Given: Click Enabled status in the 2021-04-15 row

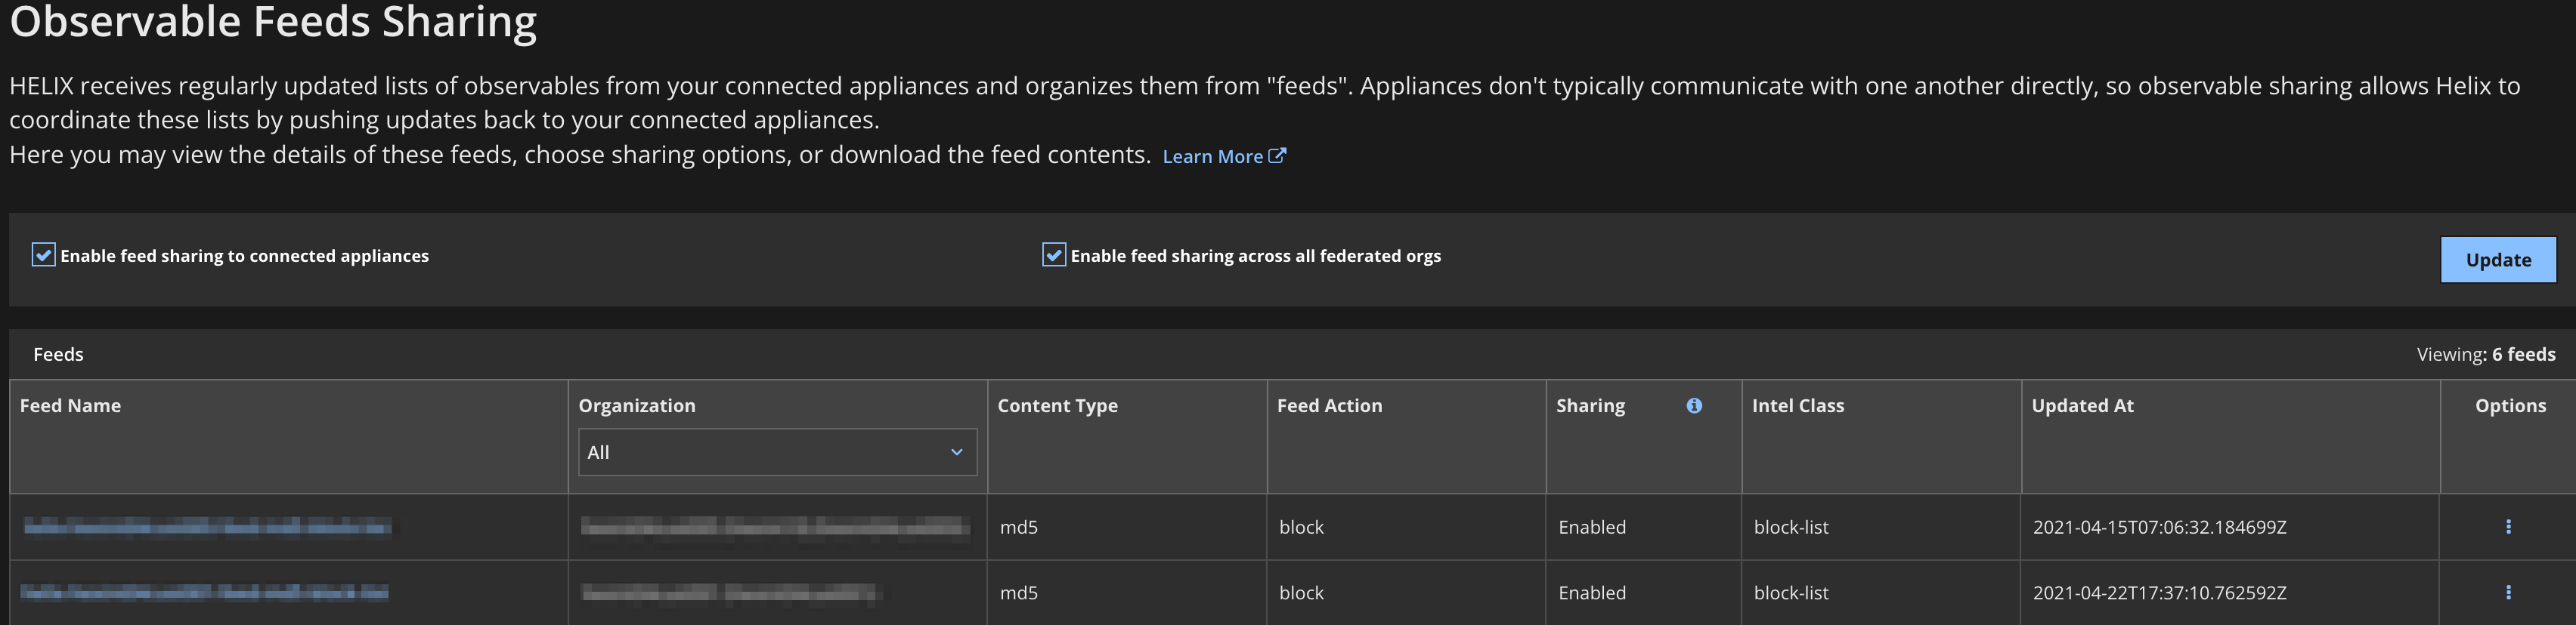Looking at the screenshot, I should 1592,527.
